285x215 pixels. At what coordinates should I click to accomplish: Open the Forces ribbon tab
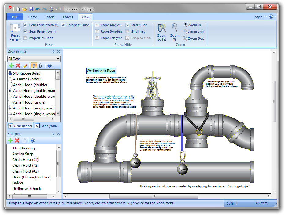click(68, 17)
